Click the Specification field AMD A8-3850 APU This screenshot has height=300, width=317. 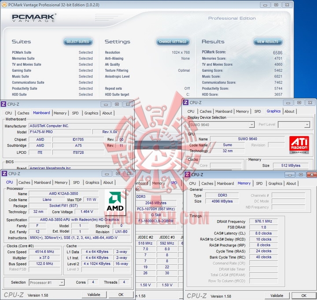tap(79, 219)
